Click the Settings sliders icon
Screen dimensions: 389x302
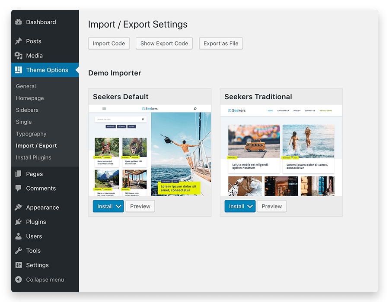18,265
